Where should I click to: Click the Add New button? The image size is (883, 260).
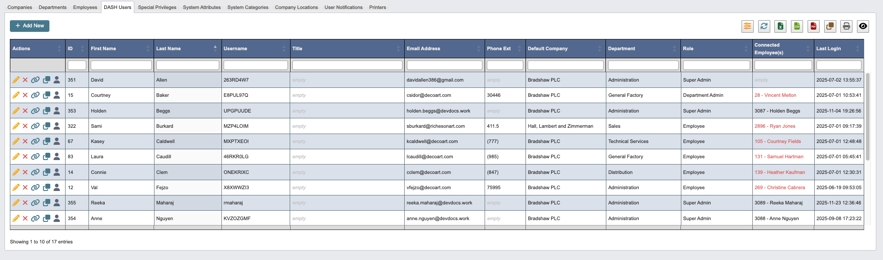pyautogui.click(x=30, y=26)
